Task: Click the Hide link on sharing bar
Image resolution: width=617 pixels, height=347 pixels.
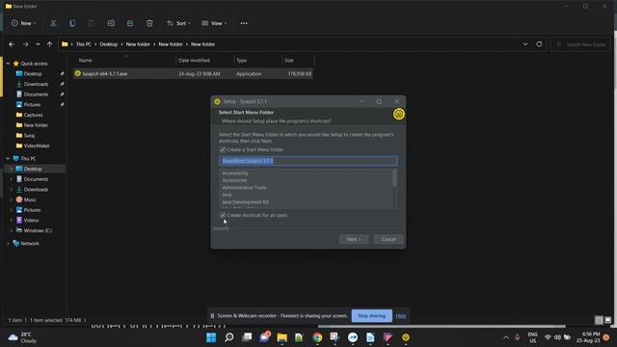Action: click(401, 315)
